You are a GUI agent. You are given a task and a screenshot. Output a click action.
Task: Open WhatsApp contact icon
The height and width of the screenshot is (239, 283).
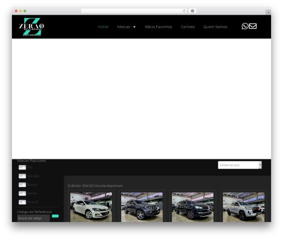[245, 26]
